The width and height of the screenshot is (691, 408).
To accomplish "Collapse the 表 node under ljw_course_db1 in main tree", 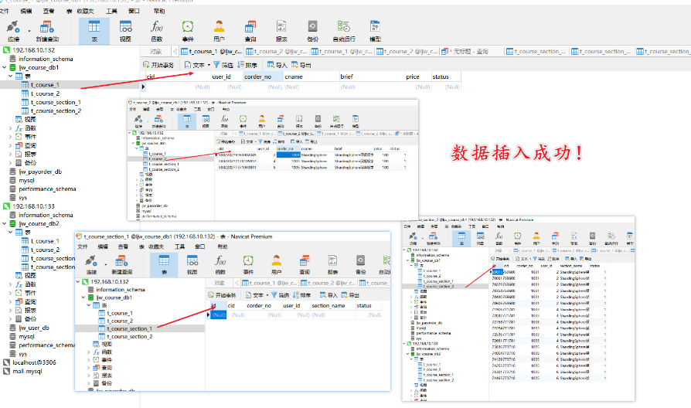I will pos(11,76).
